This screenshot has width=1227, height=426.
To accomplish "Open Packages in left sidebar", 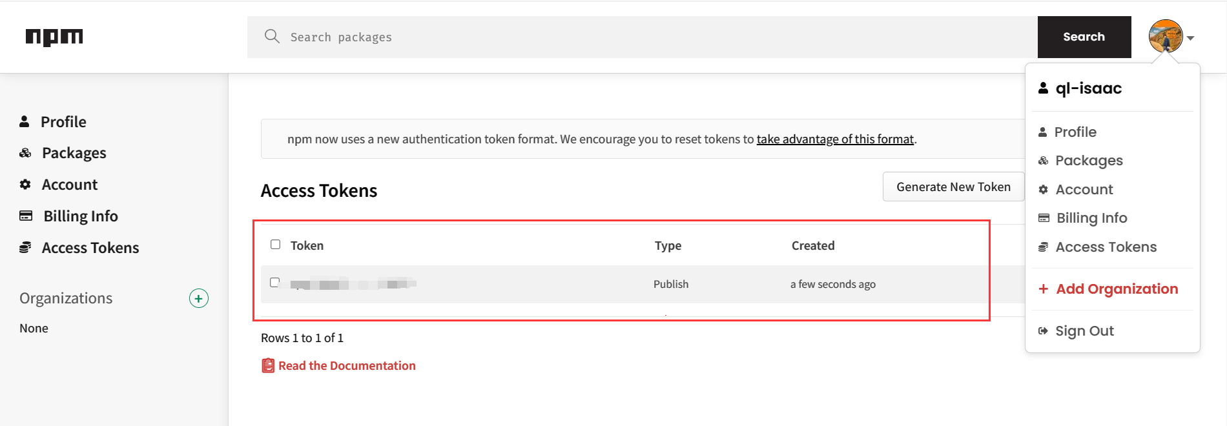I will pos(74,153).
